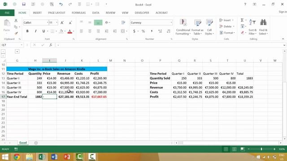Adjust the zoom slider handle
Image resolution: width=287 pixels, height=161 pixels.
pyautogui.click(x=261, y=149)
